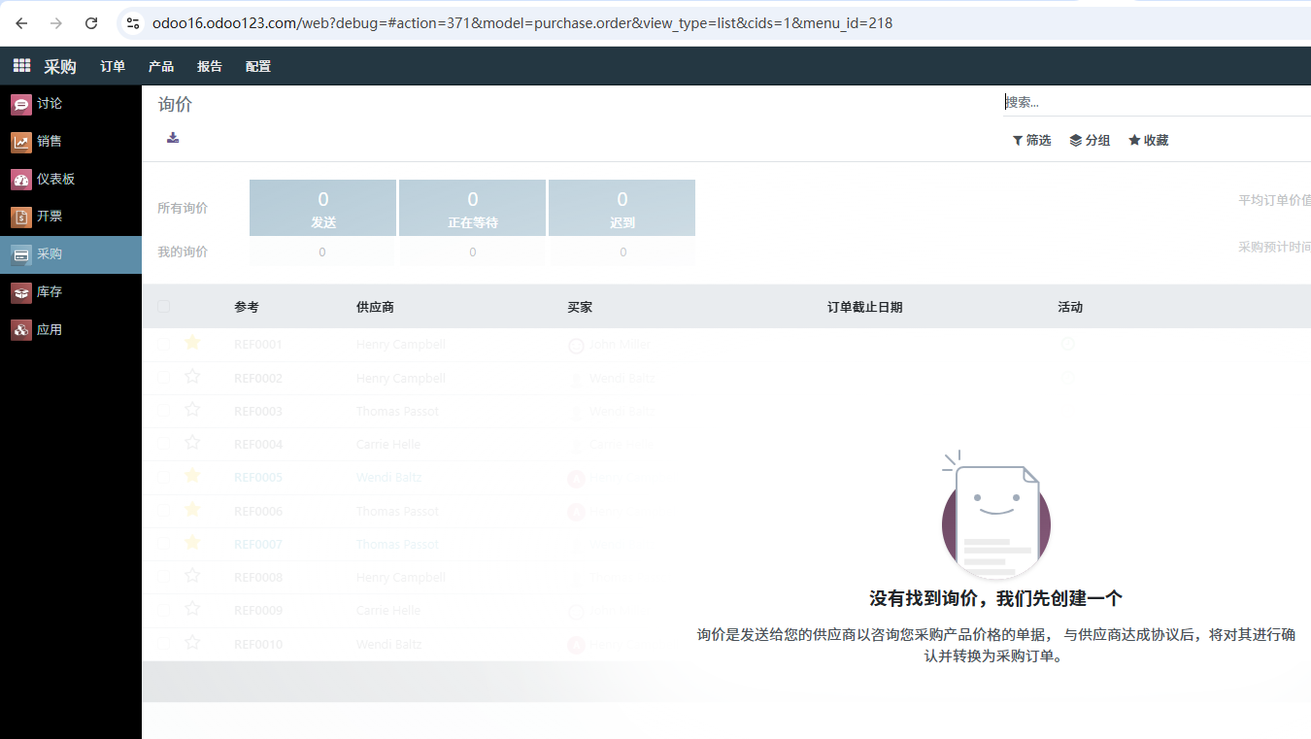Click supplier Wendi Baltz in REF0010 row
Screen dimensions: 1311x739
pyautogui.click(x=388, y=645)
